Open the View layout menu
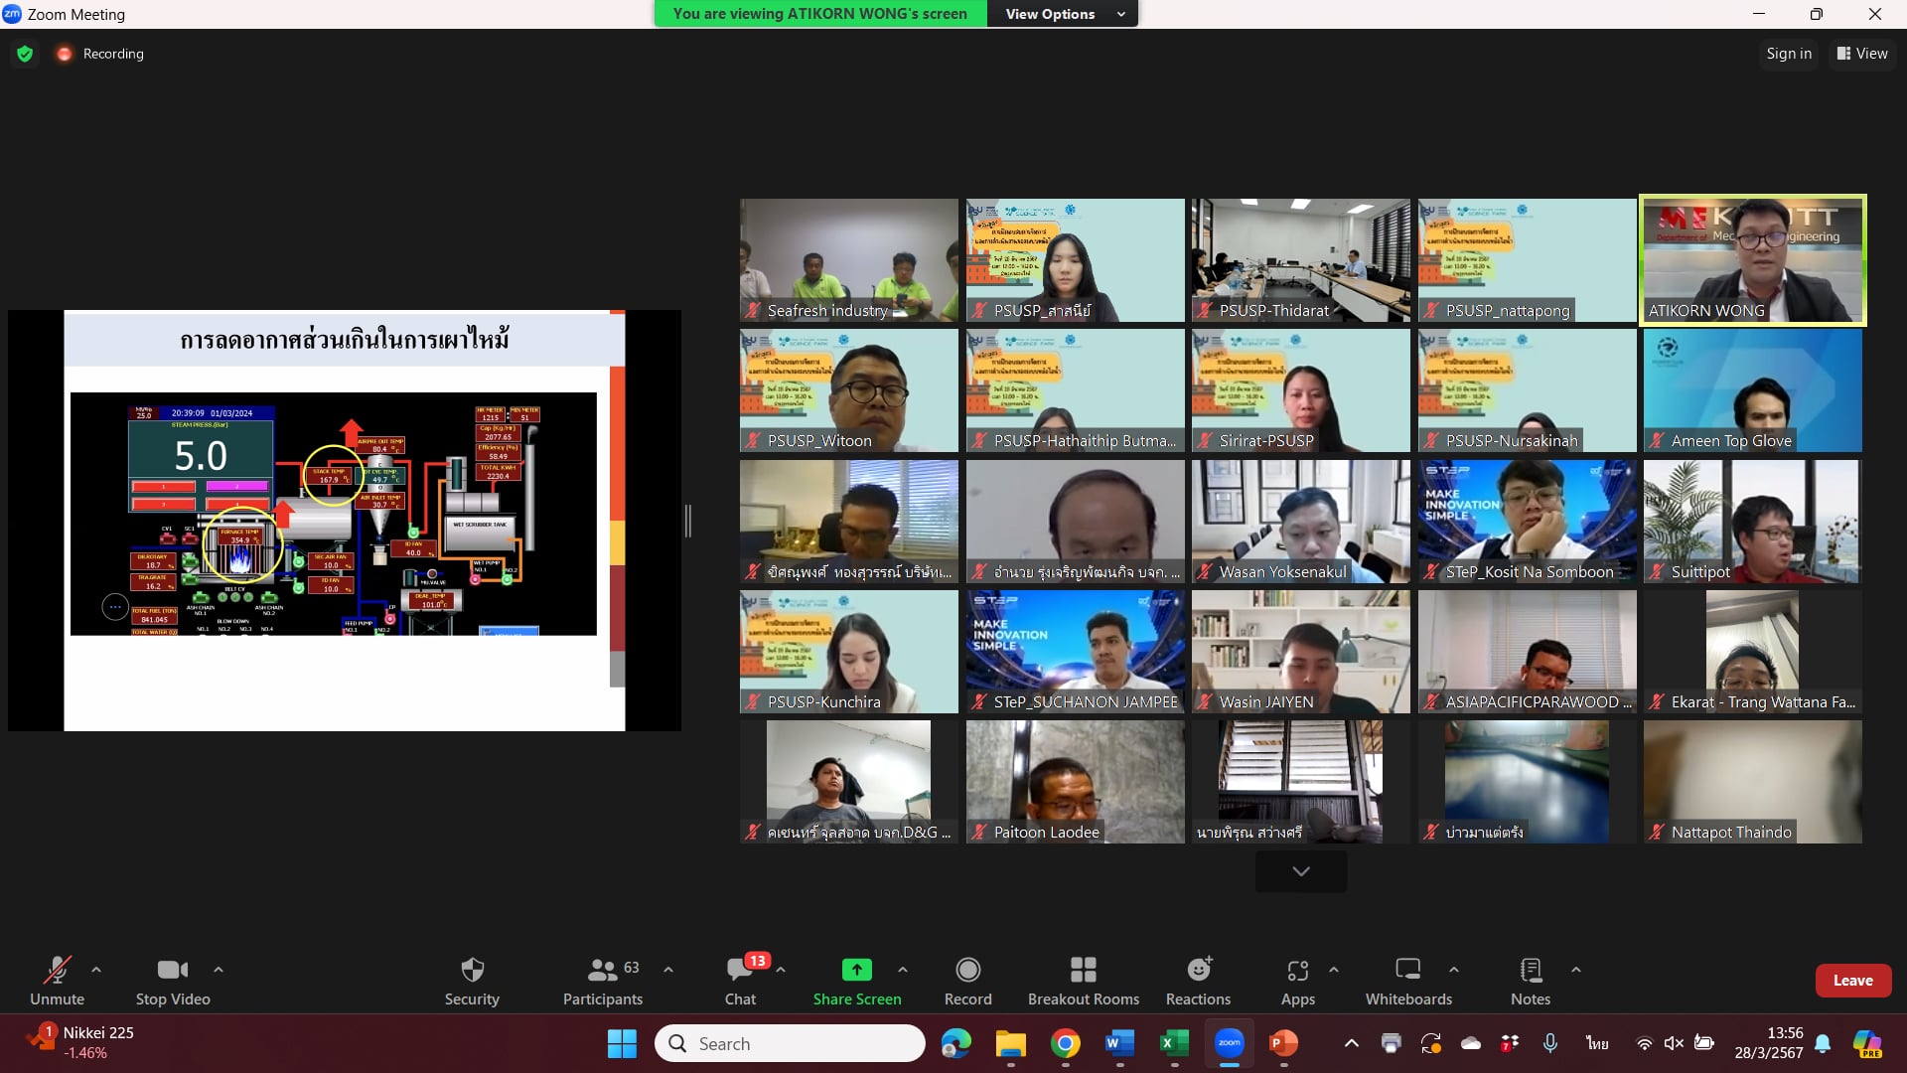Screen dimensions: 1907x1073 (x=1862, y=54)
